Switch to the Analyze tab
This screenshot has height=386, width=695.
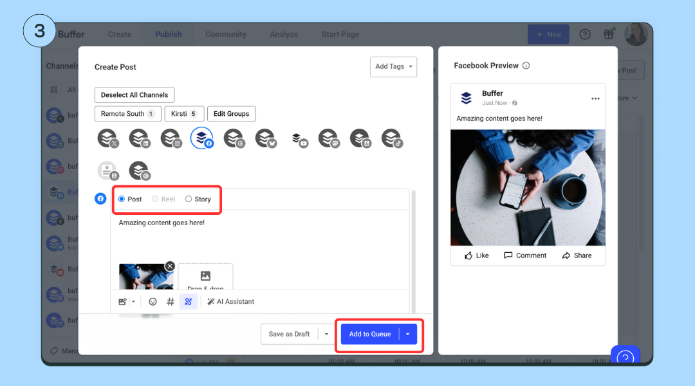[284, 34]
